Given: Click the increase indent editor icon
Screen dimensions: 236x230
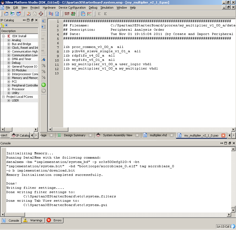Looking at the screenshot, I should [x=44, y=27].
